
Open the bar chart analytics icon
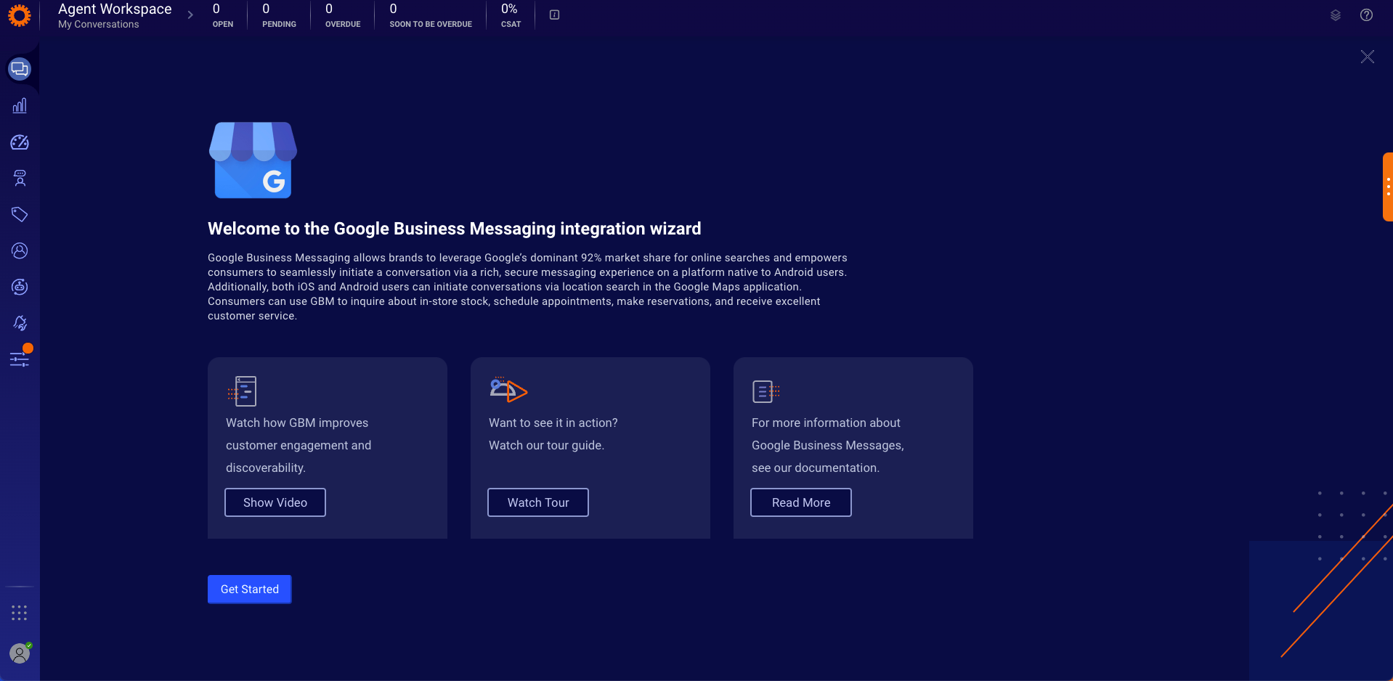20,106
